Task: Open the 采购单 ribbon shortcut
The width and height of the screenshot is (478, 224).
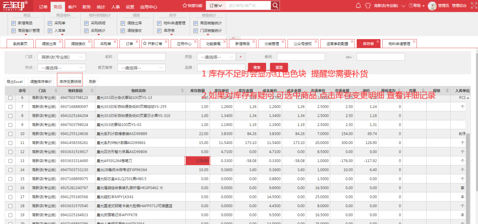Action: point(57,23)
